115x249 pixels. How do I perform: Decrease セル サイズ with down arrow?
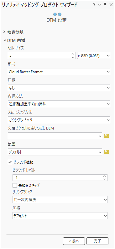click(73, 57)
